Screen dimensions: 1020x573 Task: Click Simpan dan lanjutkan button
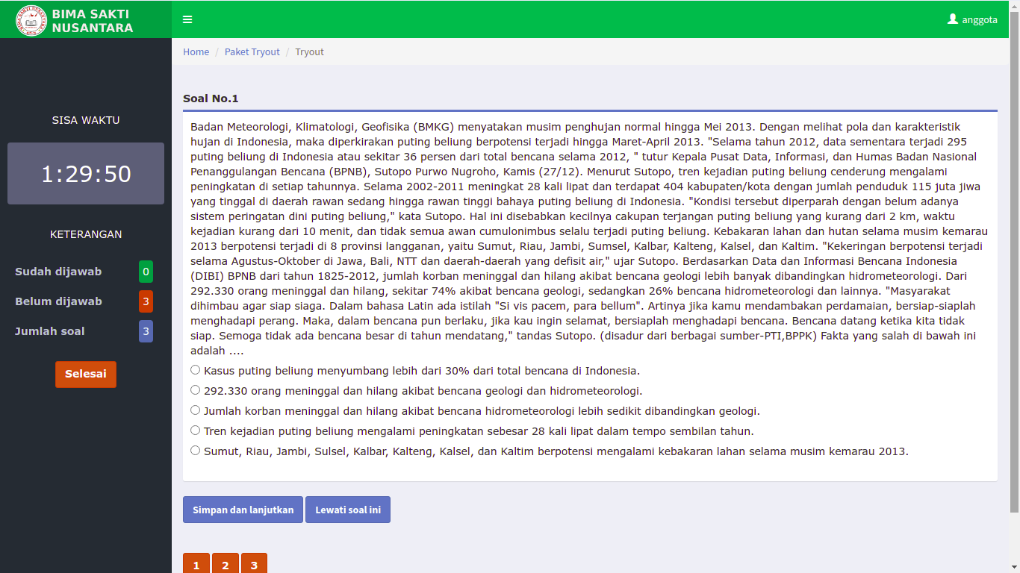tap(243, 510)
